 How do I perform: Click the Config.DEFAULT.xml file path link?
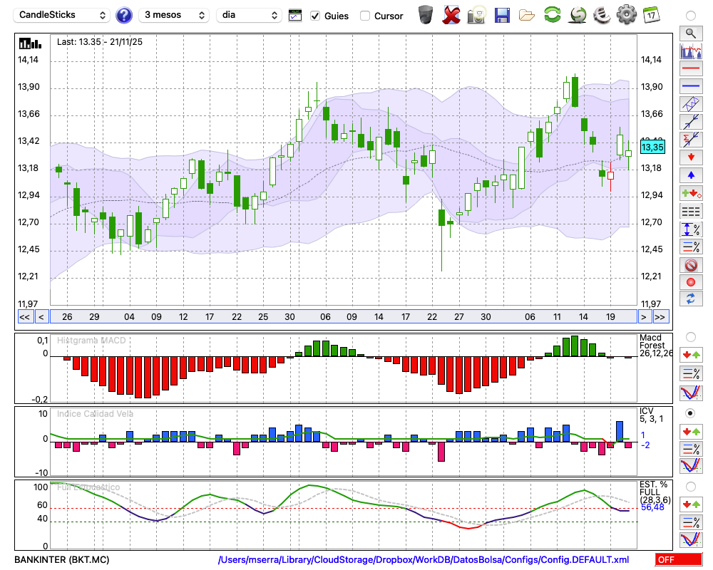pyautogui.click(x=424, y=560)
